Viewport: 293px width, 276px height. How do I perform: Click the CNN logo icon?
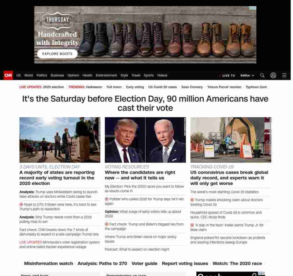(x=8, y=75)
